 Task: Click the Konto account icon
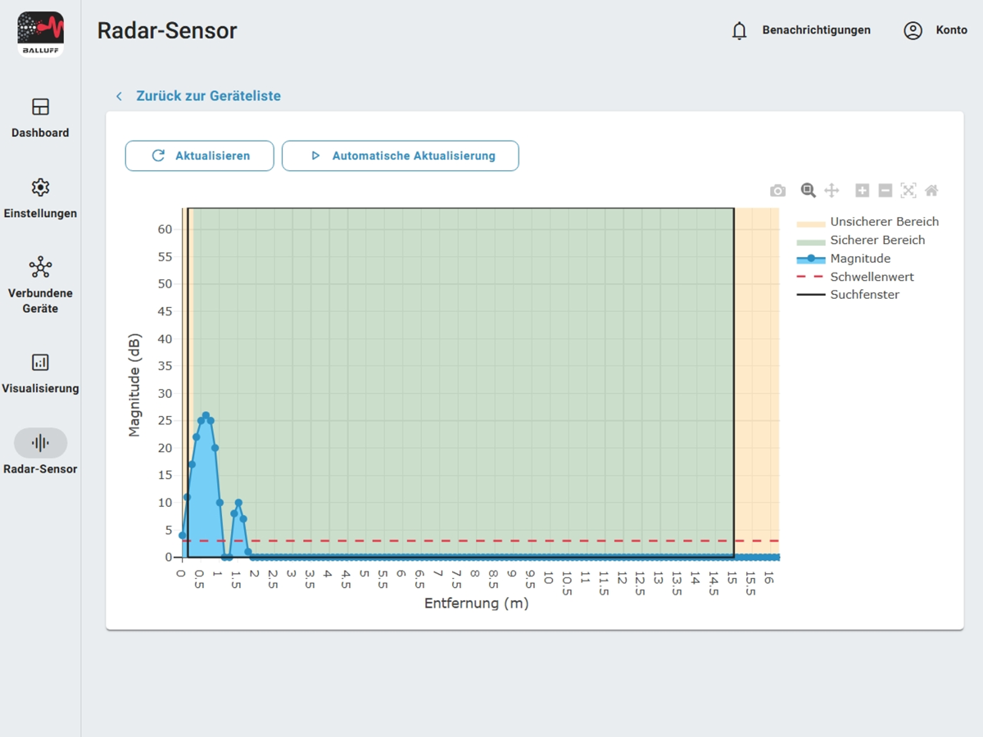913,29
